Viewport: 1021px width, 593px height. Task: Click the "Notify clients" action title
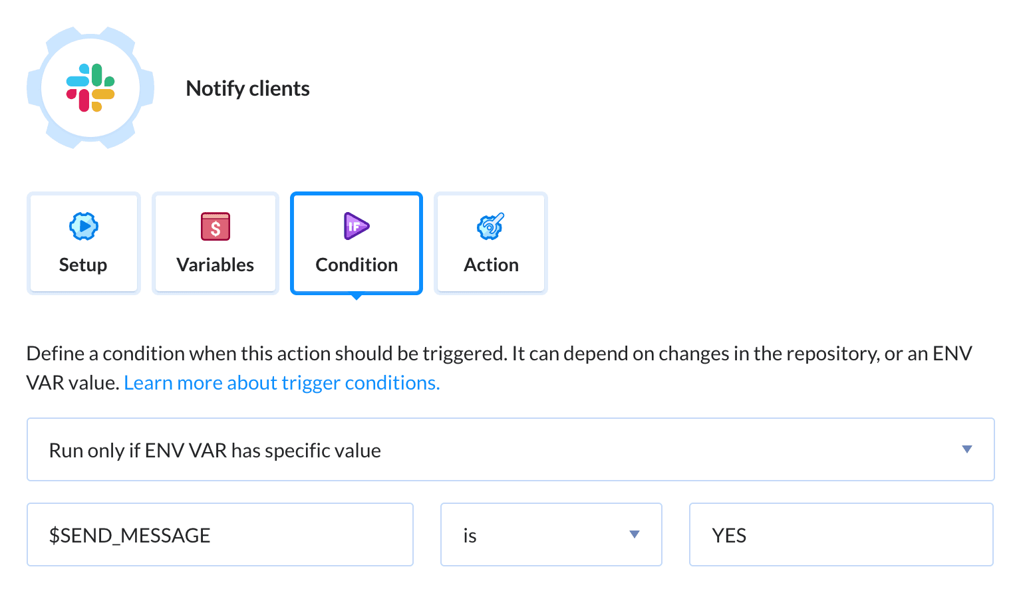[x=248, y=88]
